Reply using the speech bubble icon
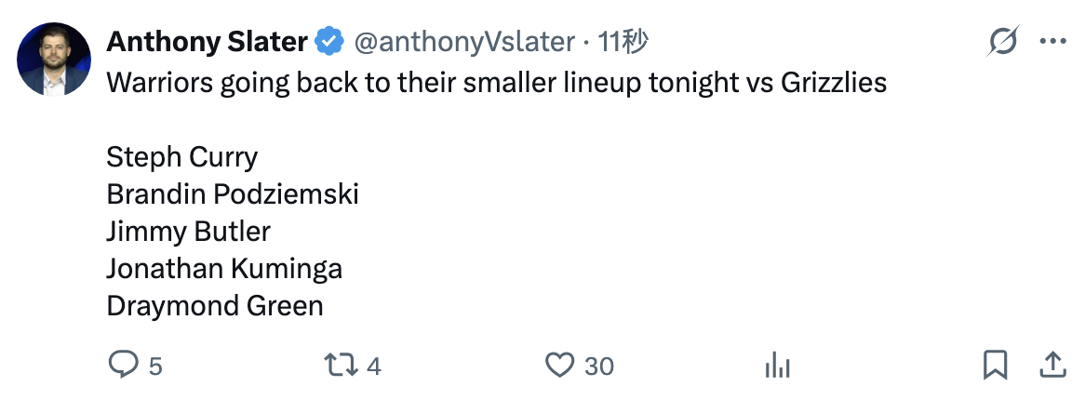This screenshot has height=400, width=1085. [x=123, y=366]
